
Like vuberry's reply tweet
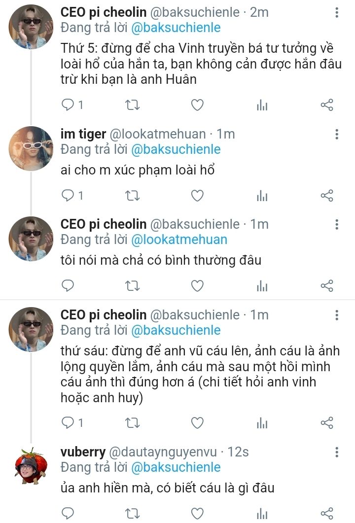pos(197,513)
